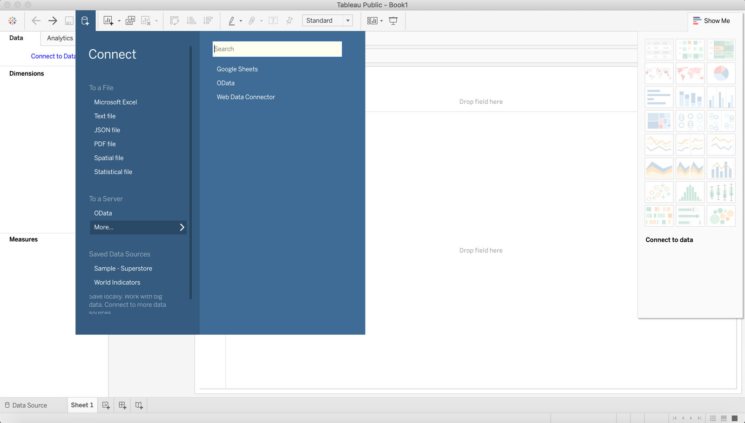
Task: Open the Data Source tab
Action: [x=26, y=405]
